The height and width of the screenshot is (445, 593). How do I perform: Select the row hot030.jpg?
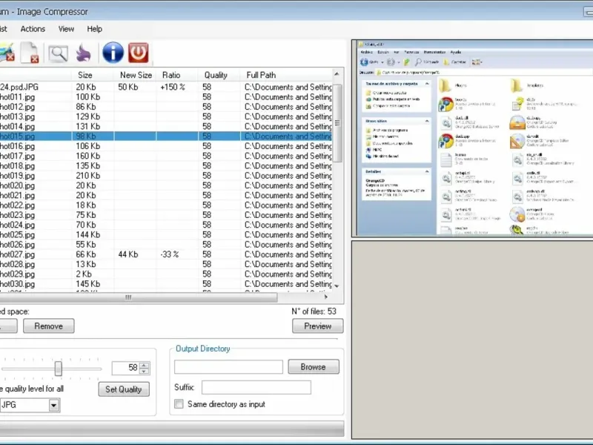[x=165, y=284]
